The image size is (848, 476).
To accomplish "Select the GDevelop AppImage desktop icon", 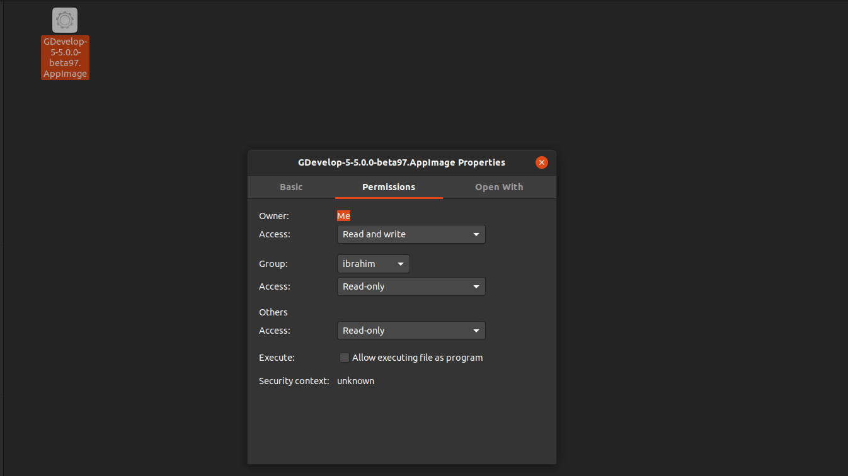I will 65,20.
